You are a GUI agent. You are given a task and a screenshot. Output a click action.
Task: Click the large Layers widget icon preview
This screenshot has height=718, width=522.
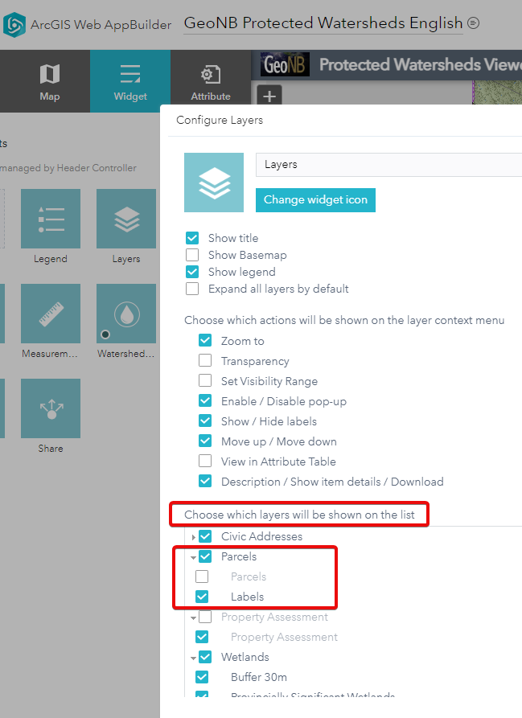[214, 183]
